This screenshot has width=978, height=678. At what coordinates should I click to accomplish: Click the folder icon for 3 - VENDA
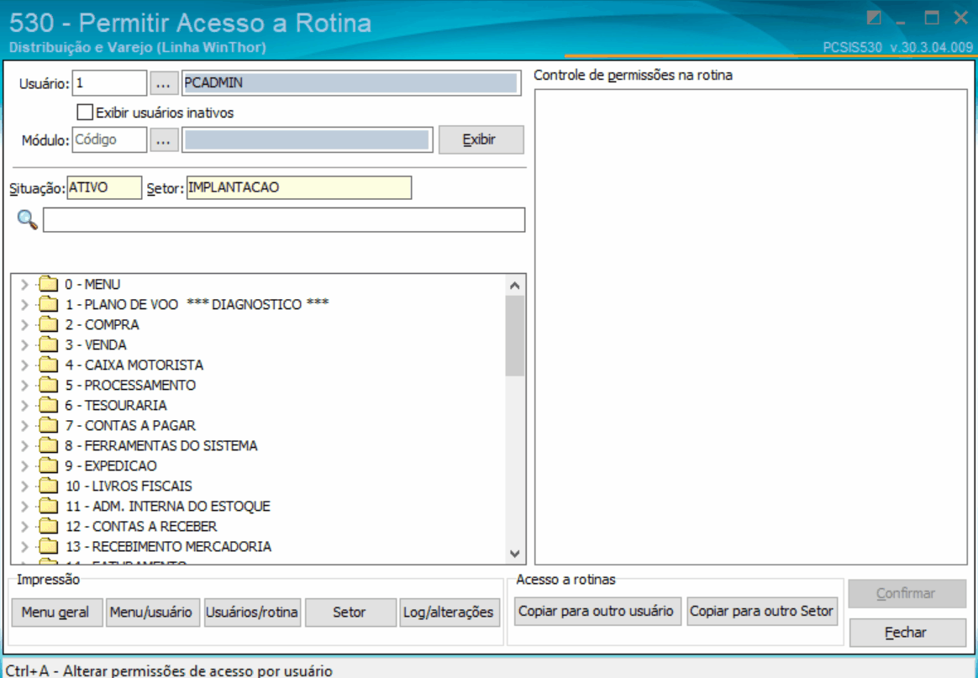click(x=48, y=345)
